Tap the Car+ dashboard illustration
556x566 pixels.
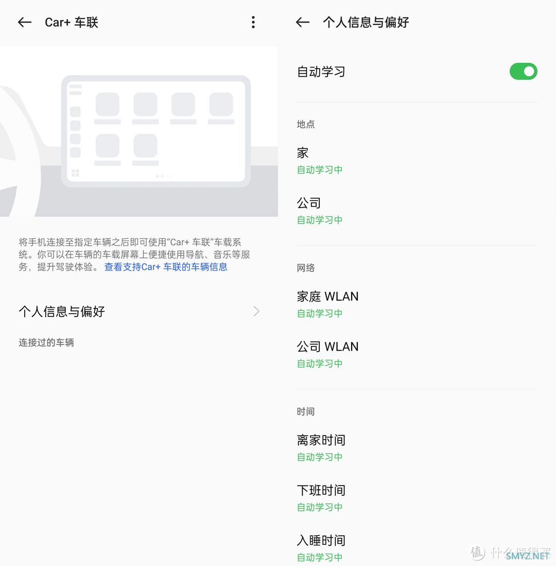[139, 131]
